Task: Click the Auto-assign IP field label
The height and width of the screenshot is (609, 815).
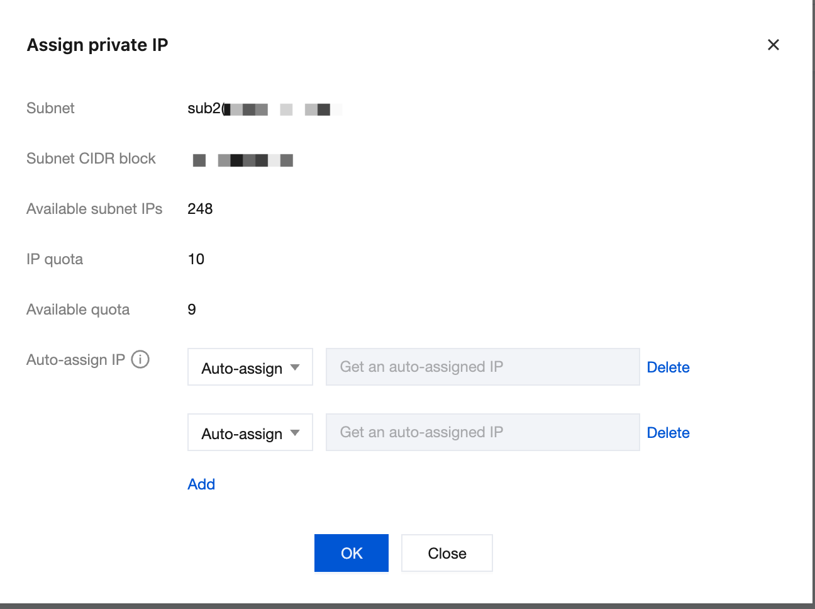Action: pos(75,360)
